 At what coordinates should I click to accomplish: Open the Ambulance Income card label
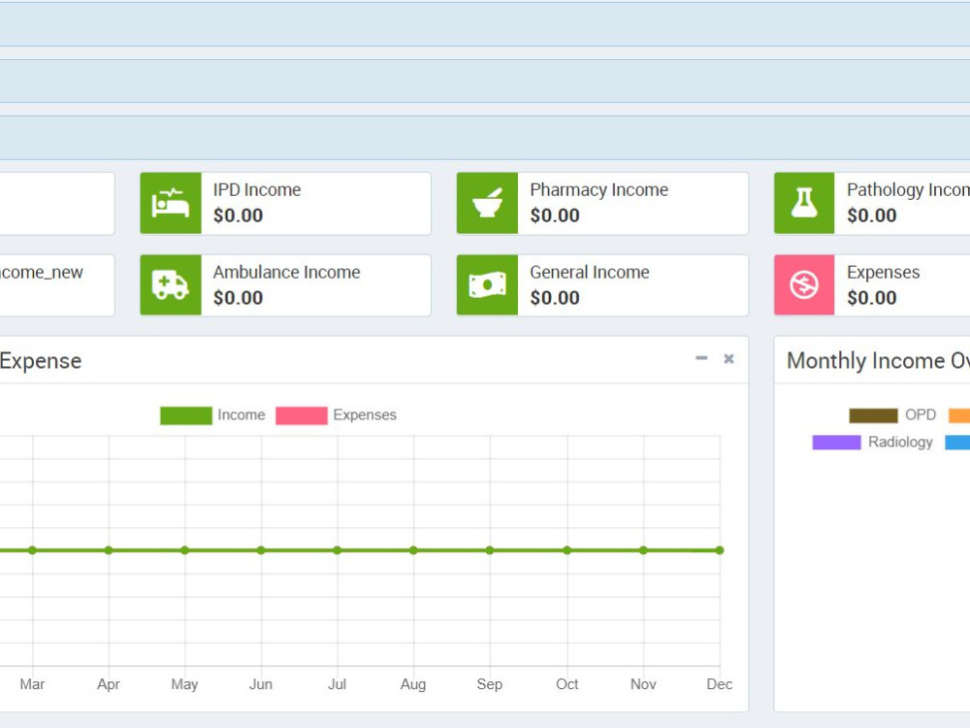point(286,272)
